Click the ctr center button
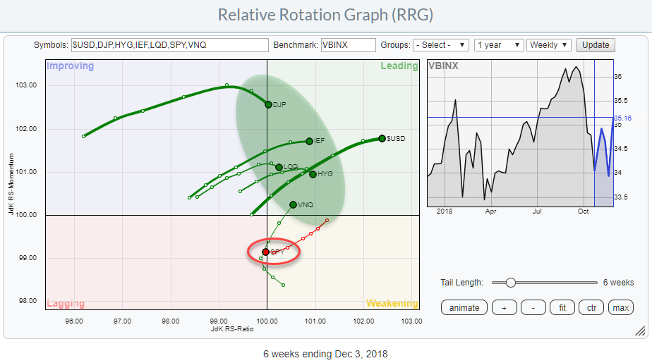 point(591,308)
